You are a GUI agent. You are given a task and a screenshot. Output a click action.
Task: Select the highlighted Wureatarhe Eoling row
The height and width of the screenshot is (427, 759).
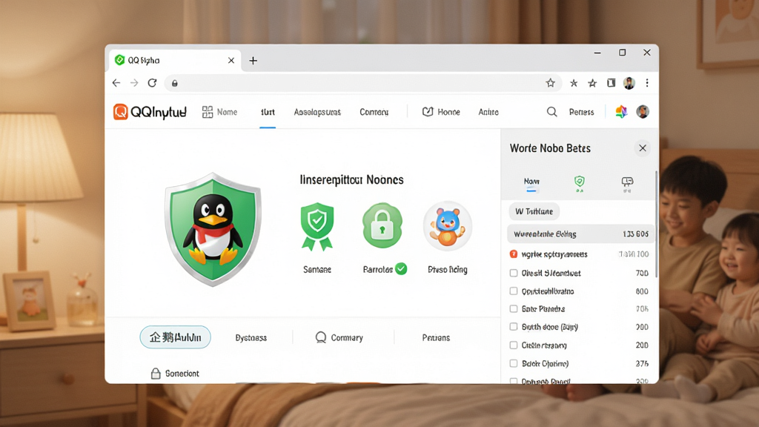pos(580,234)
